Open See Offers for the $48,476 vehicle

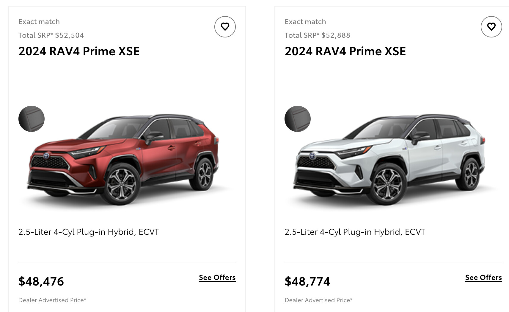[217, 278]
